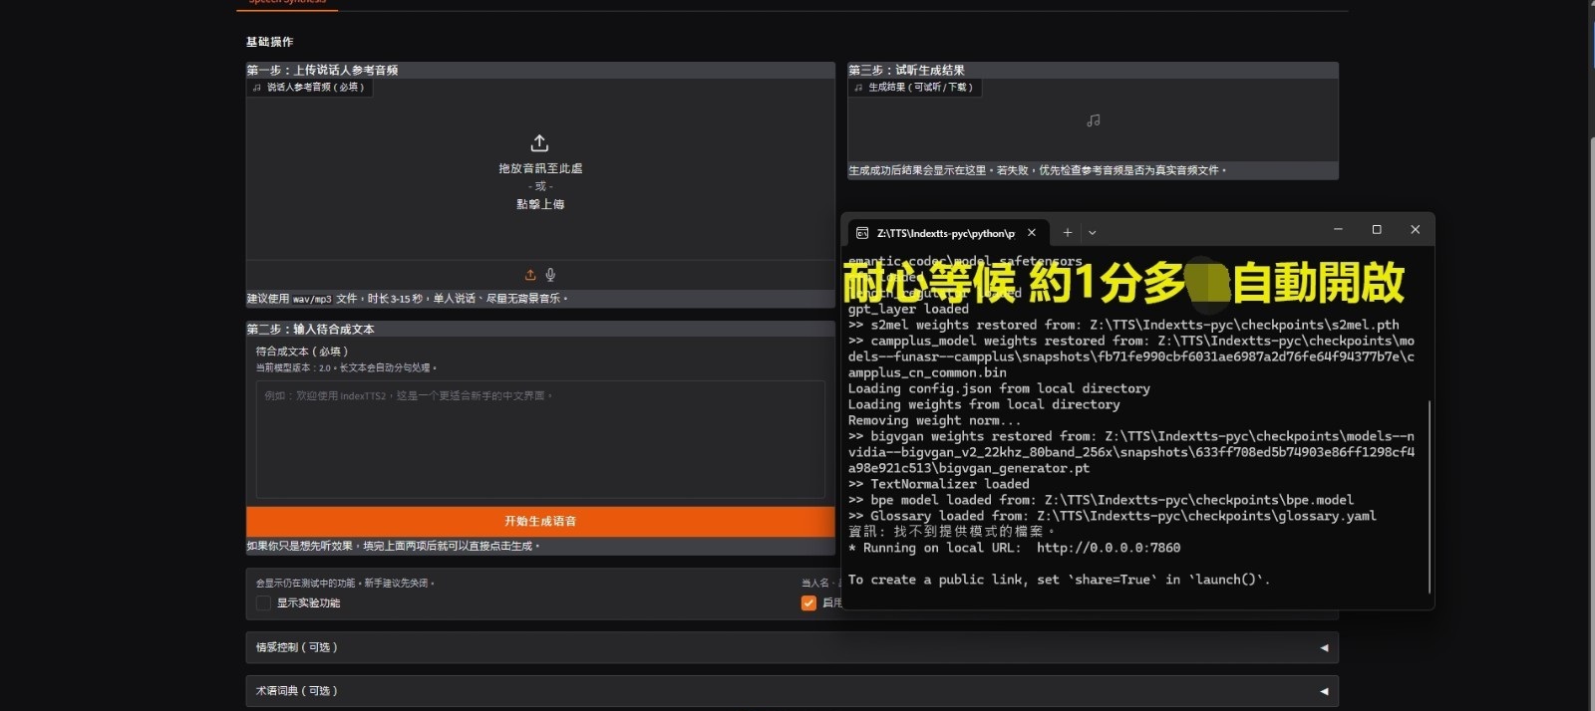Image resolution: width=1595 pixels, height=711 pixels.
Task: Open the terminal new-tab dropdown chevron
Action: tap(1093, 233)
